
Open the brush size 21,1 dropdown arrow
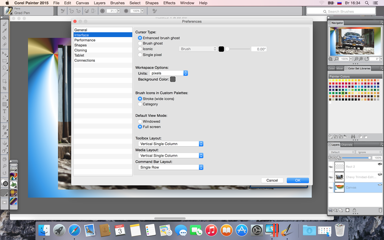[118, 11]
